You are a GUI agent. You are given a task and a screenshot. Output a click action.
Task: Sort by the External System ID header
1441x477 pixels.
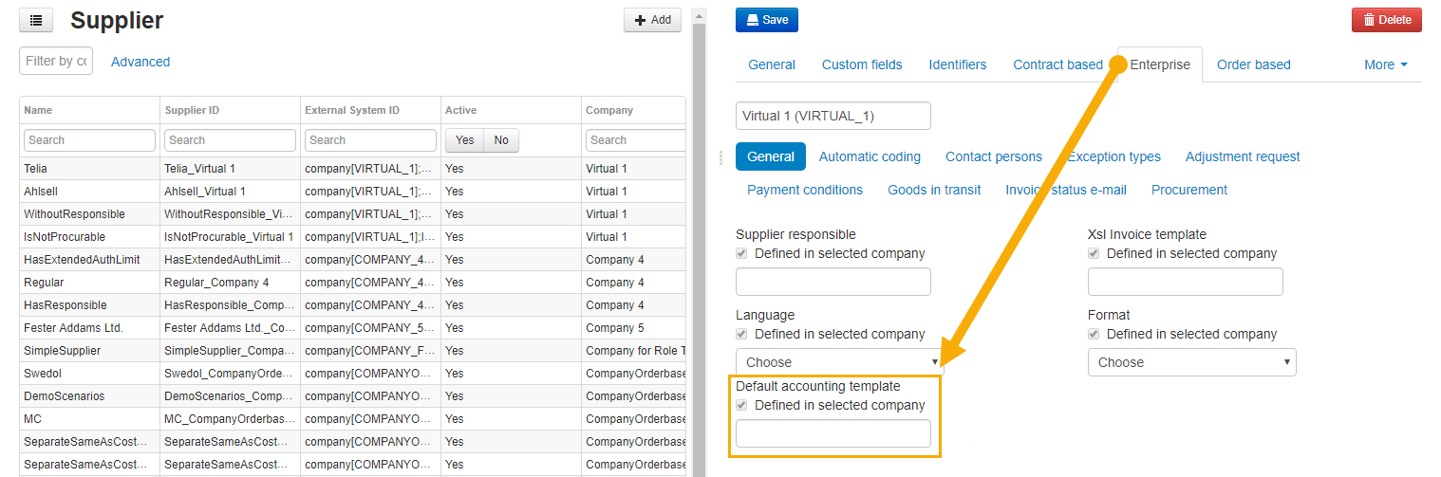point(370,110)
